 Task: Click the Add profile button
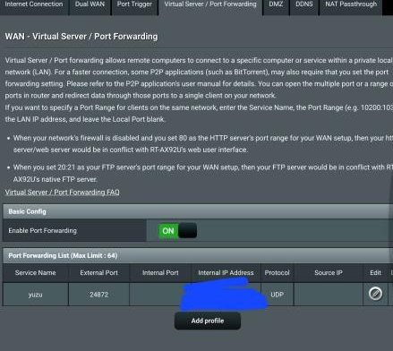coord(208,321)
